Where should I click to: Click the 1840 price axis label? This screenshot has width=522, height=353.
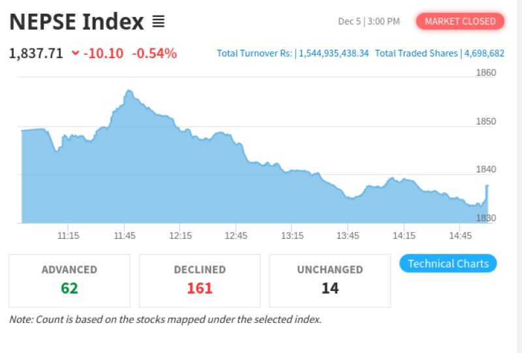485,170
